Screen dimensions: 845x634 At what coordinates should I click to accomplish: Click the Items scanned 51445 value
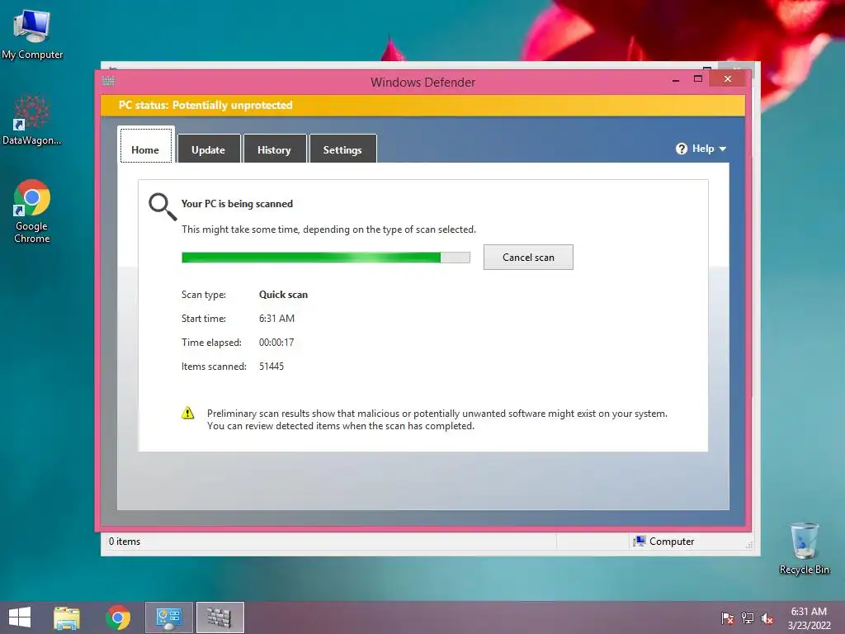(271, 366)
